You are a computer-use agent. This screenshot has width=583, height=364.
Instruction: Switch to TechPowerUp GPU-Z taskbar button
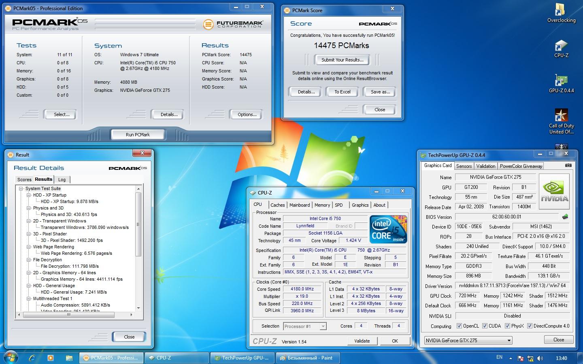point(243,358)
